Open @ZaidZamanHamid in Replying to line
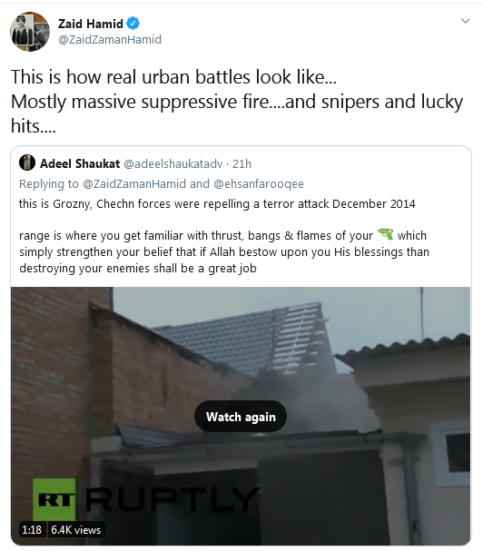The height and width of the screenshot is (551, 483). [134, 183]
